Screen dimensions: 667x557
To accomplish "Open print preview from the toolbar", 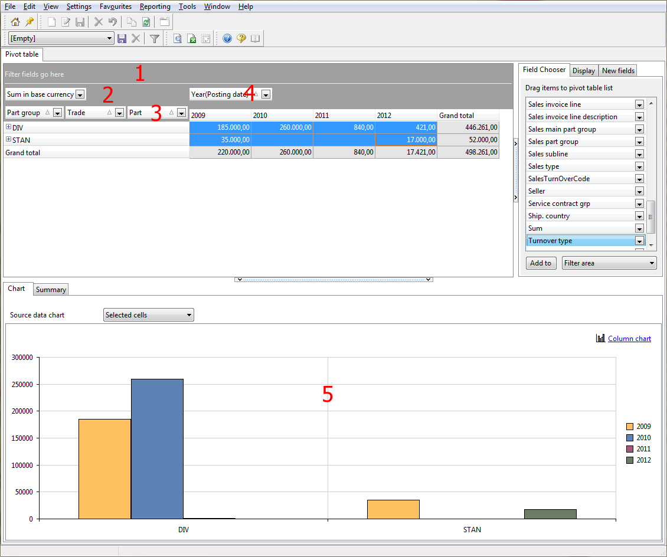I will pos(178,38).
